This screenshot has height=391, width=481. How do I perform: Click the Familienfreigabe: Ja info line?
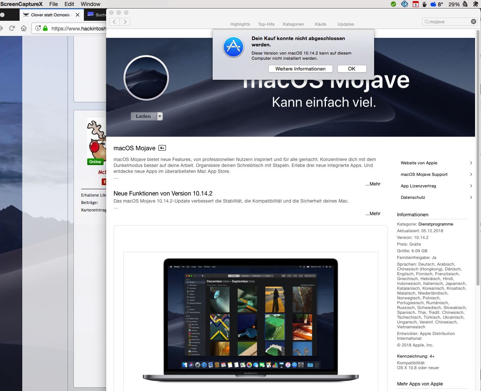point(417,257)
